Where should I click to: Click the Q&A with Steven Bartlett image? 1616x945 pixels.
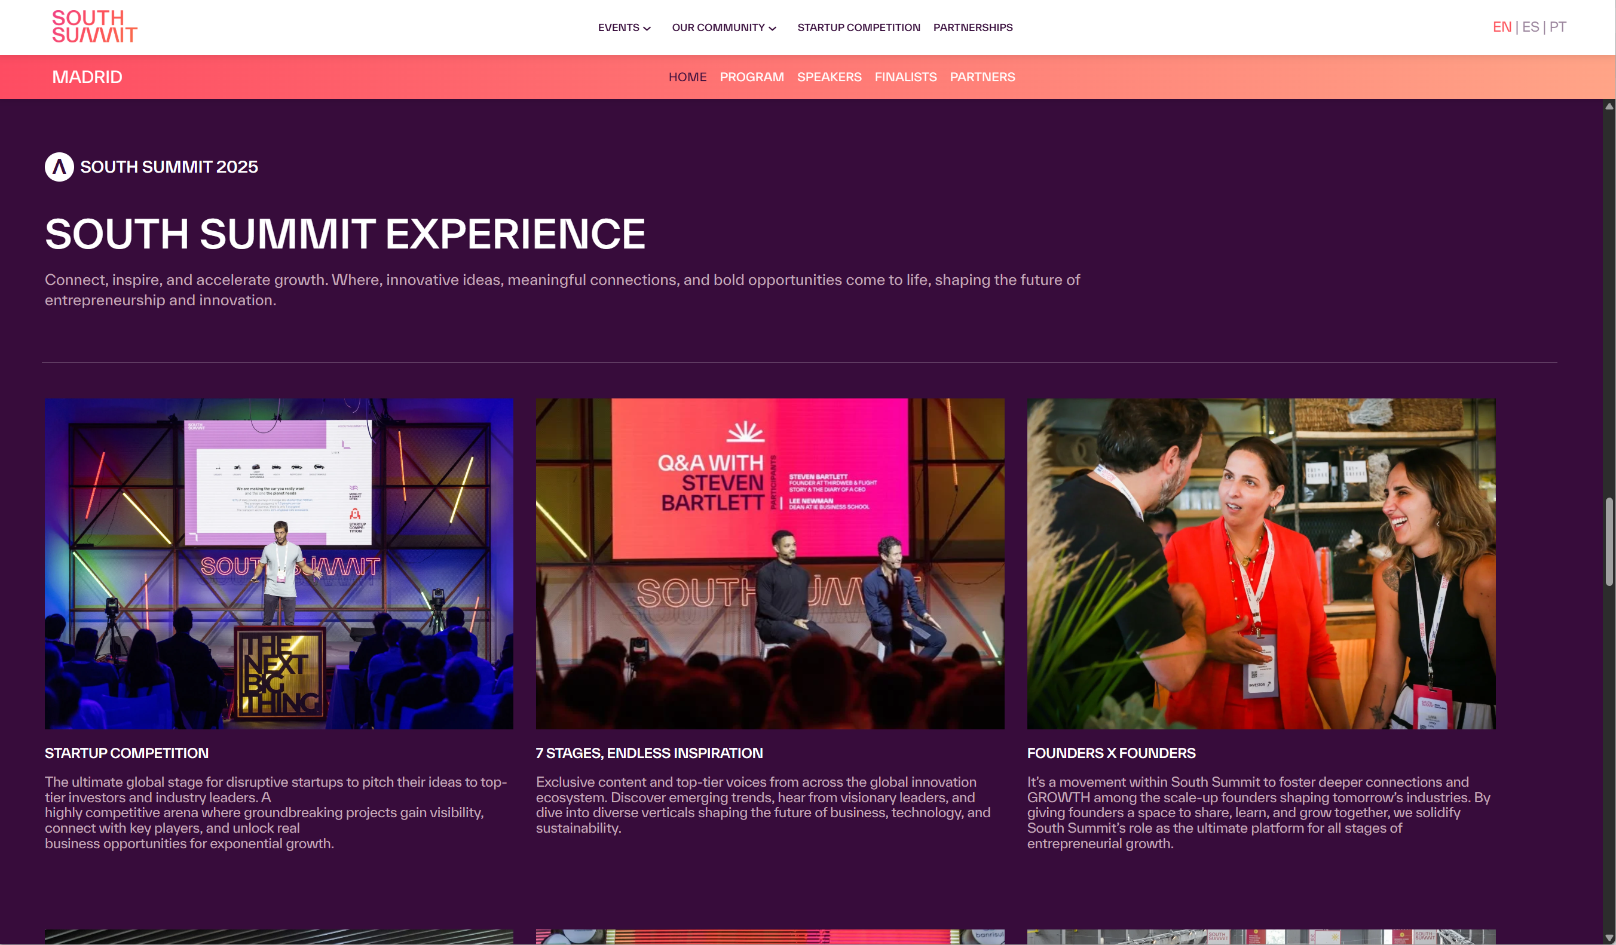click(770, 563)
